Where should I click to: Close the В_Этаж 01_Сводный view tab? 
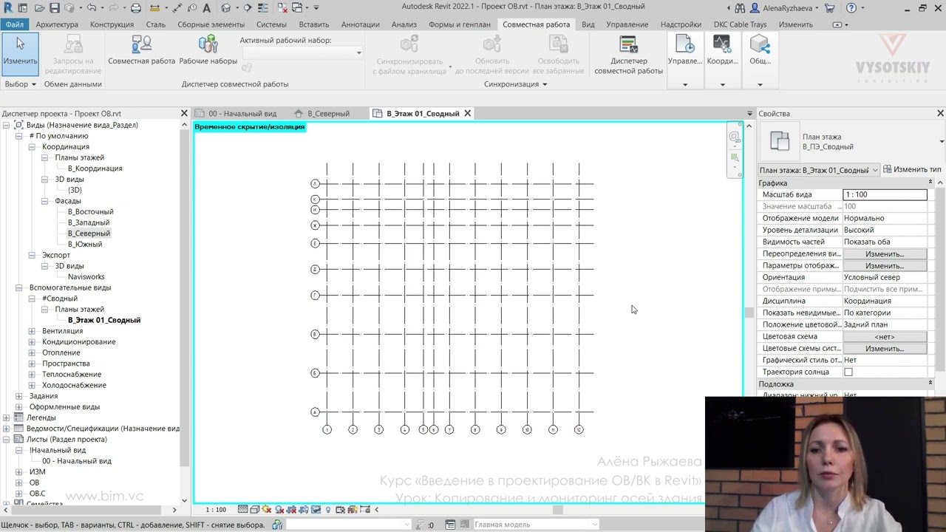click(467, 114)
